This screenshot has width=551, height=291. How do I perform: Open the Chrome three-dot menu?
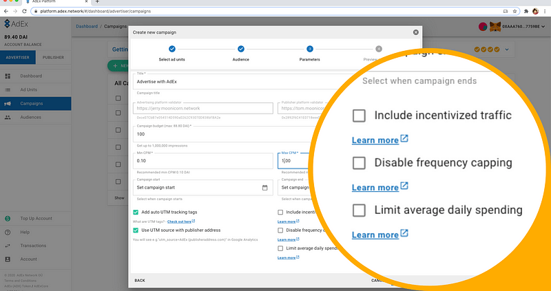pyautogui.click(x=544, y=11)
